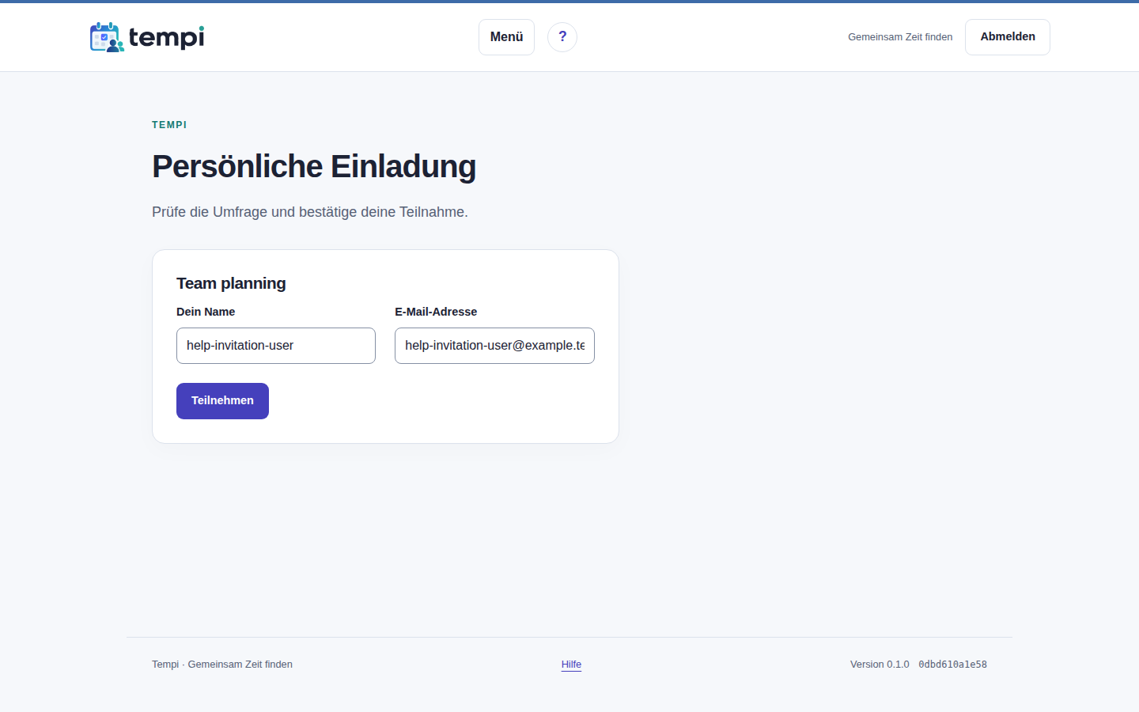The width and height of the screenshot is (1139, 712).
Task: Click the commit hash 0dbd610a1e58
Action: pyautogui.click(x=952, y=665)
